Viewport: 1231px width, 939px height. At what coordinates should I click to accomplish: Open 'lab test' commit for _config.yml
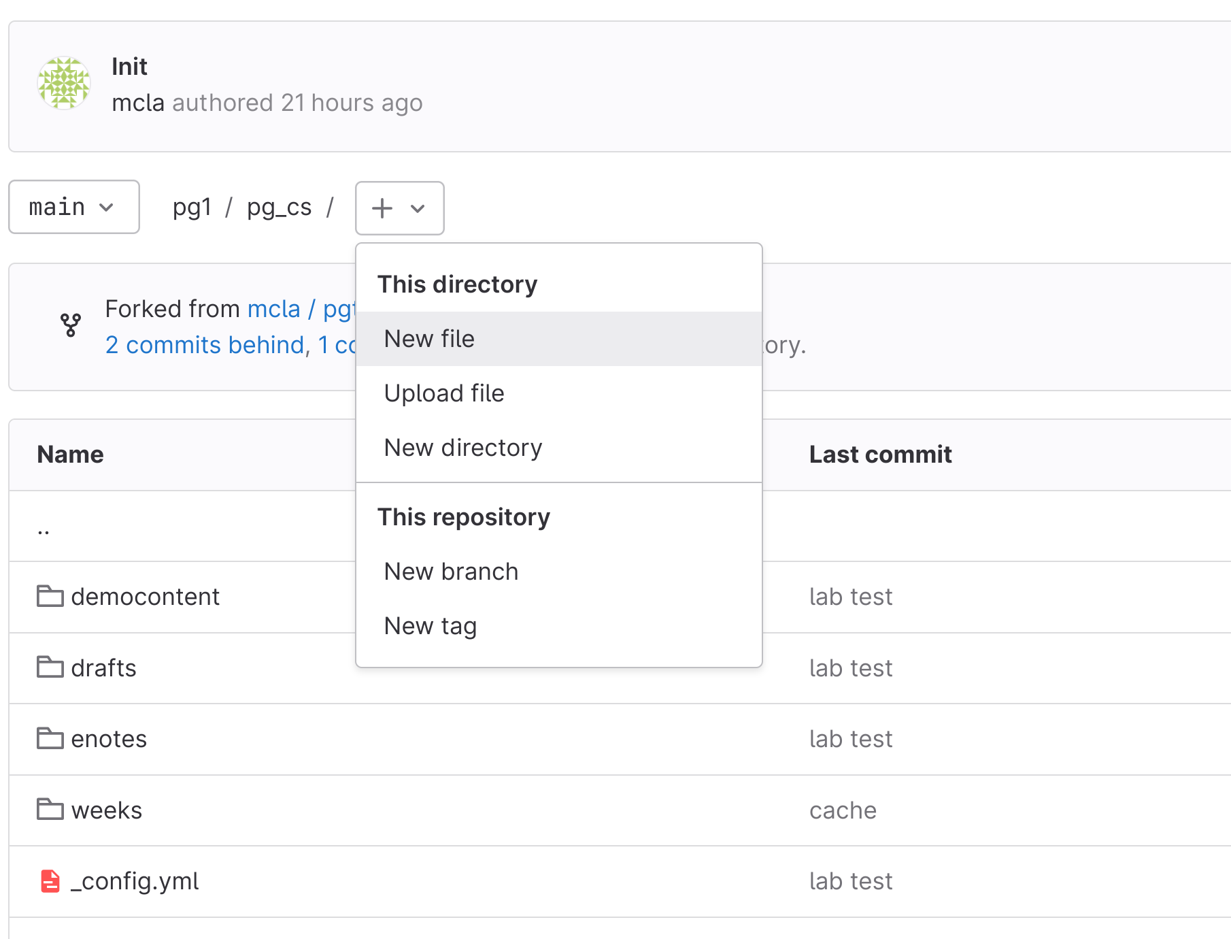[x=851, y=881]
